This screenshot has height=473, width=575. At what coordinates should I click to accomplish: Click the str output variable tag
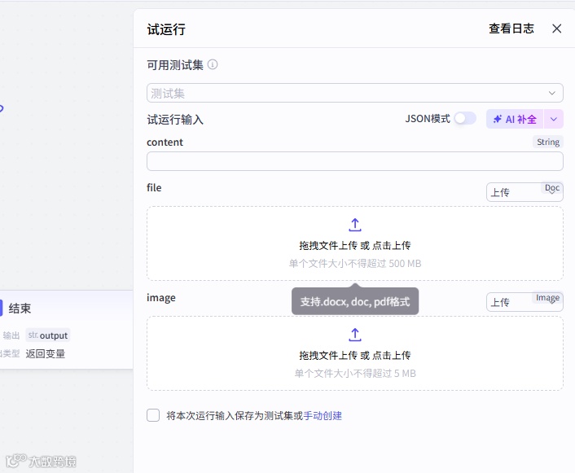pos(48,335)
